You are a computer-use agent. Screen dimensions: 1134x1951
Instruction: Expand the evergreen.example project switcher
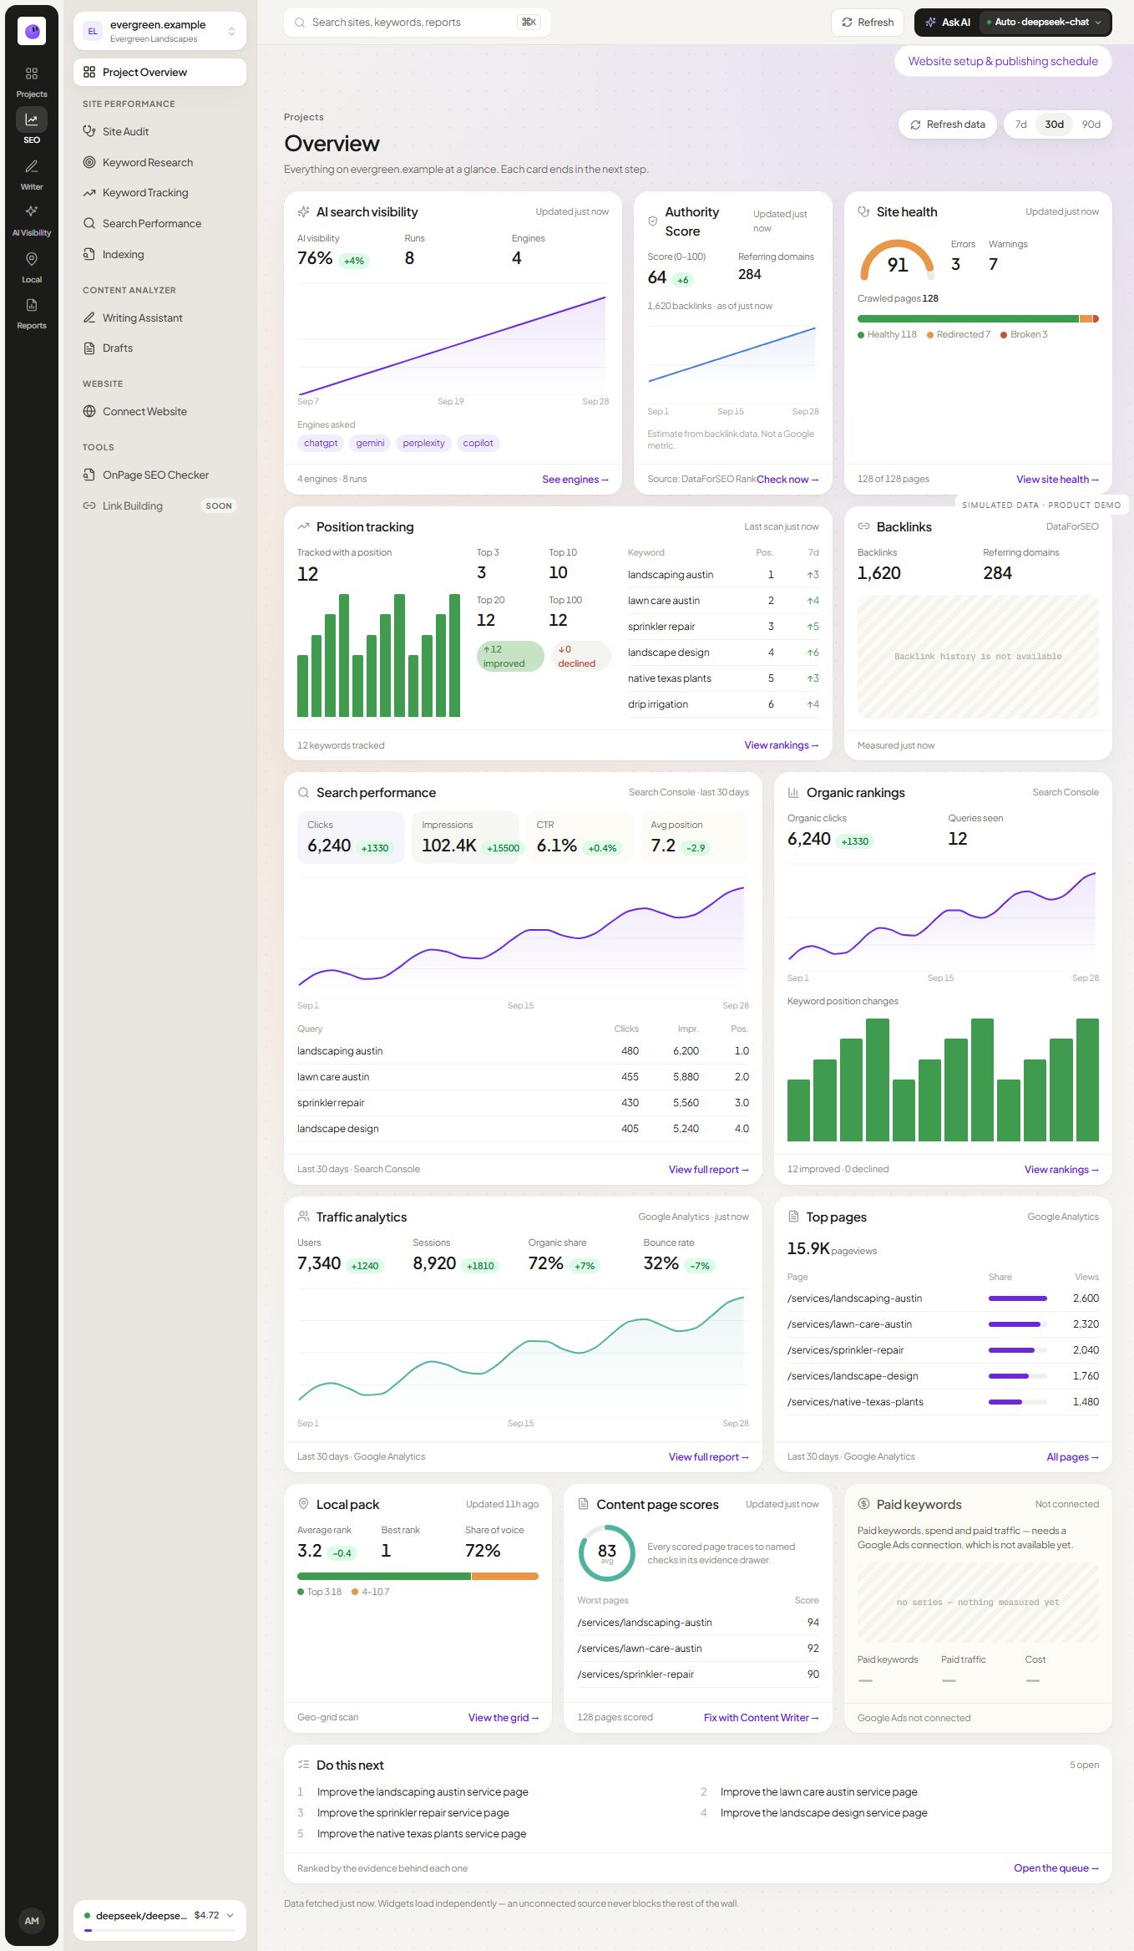point(159,31)
